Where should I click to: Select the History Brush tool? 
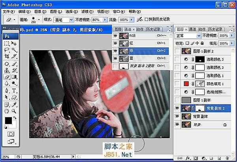click(14, 70)
